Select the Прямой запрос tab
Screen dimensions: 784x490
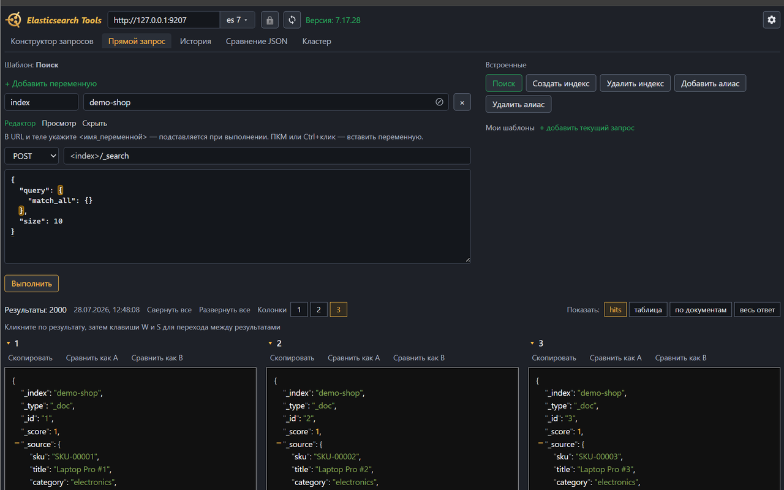click(x=137, y=42)
